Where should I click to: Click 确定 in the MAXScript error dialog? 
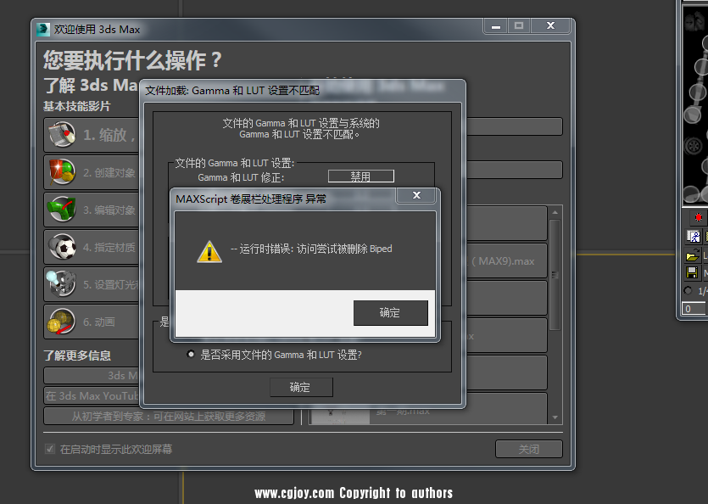coord(391,313)
